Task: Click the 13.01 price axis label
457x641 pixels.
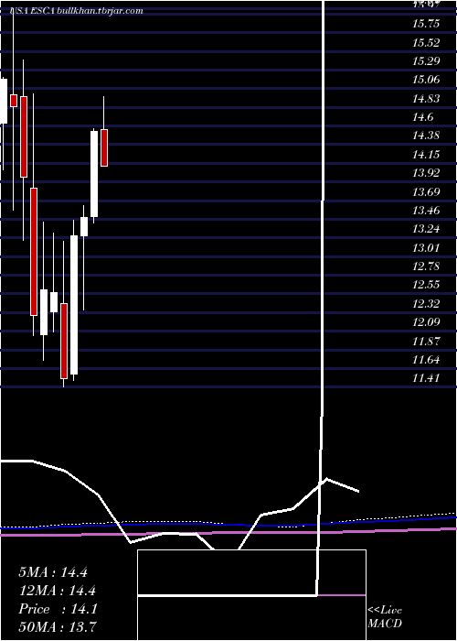Action: click(x=426, y=248)
